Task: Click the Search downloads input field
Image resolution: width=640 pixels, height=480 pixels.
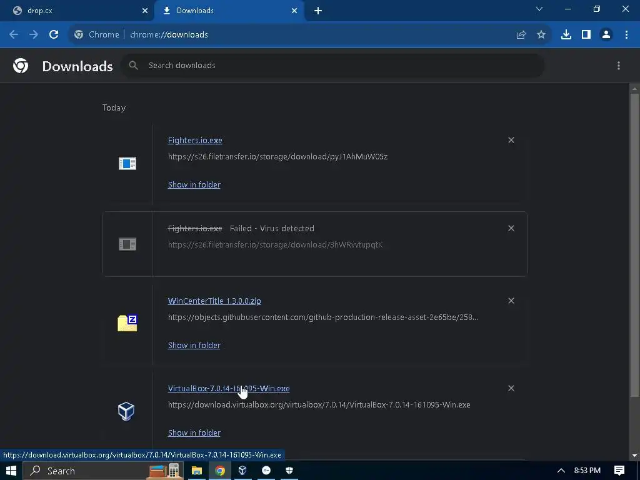Action: (332, 65)
